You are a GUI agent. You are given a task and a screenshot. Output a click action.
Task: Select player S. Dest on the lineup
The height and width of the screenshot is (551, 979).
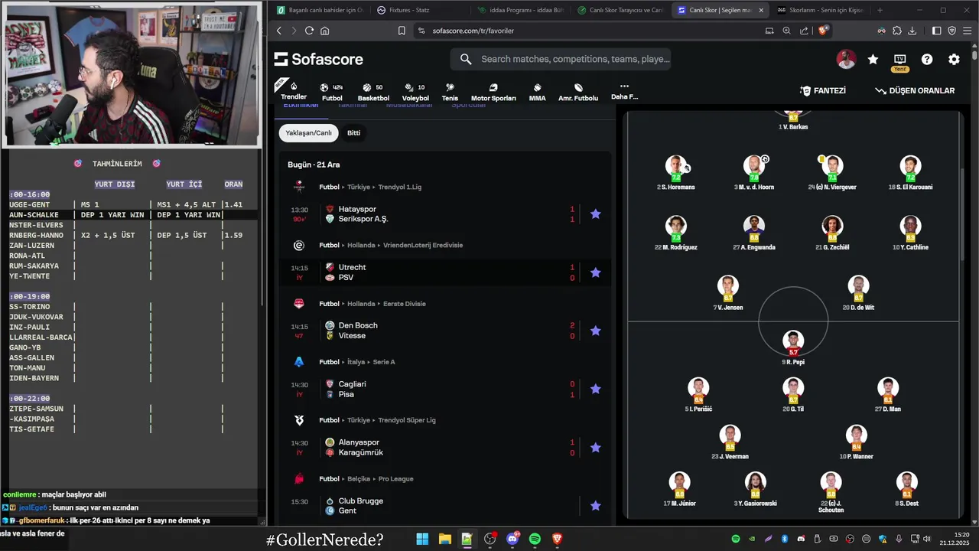906,490
